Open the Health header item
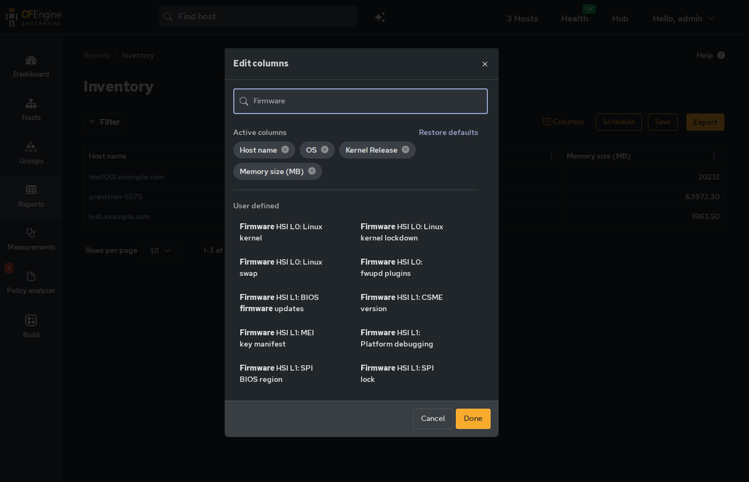749x482 pixels. (575, 18)
